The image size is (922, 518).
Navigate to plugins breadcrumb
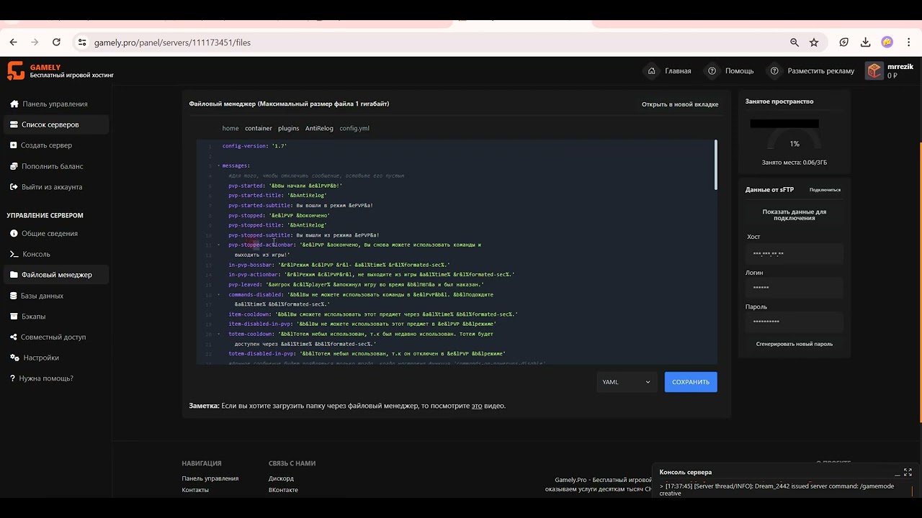[289, 128]
